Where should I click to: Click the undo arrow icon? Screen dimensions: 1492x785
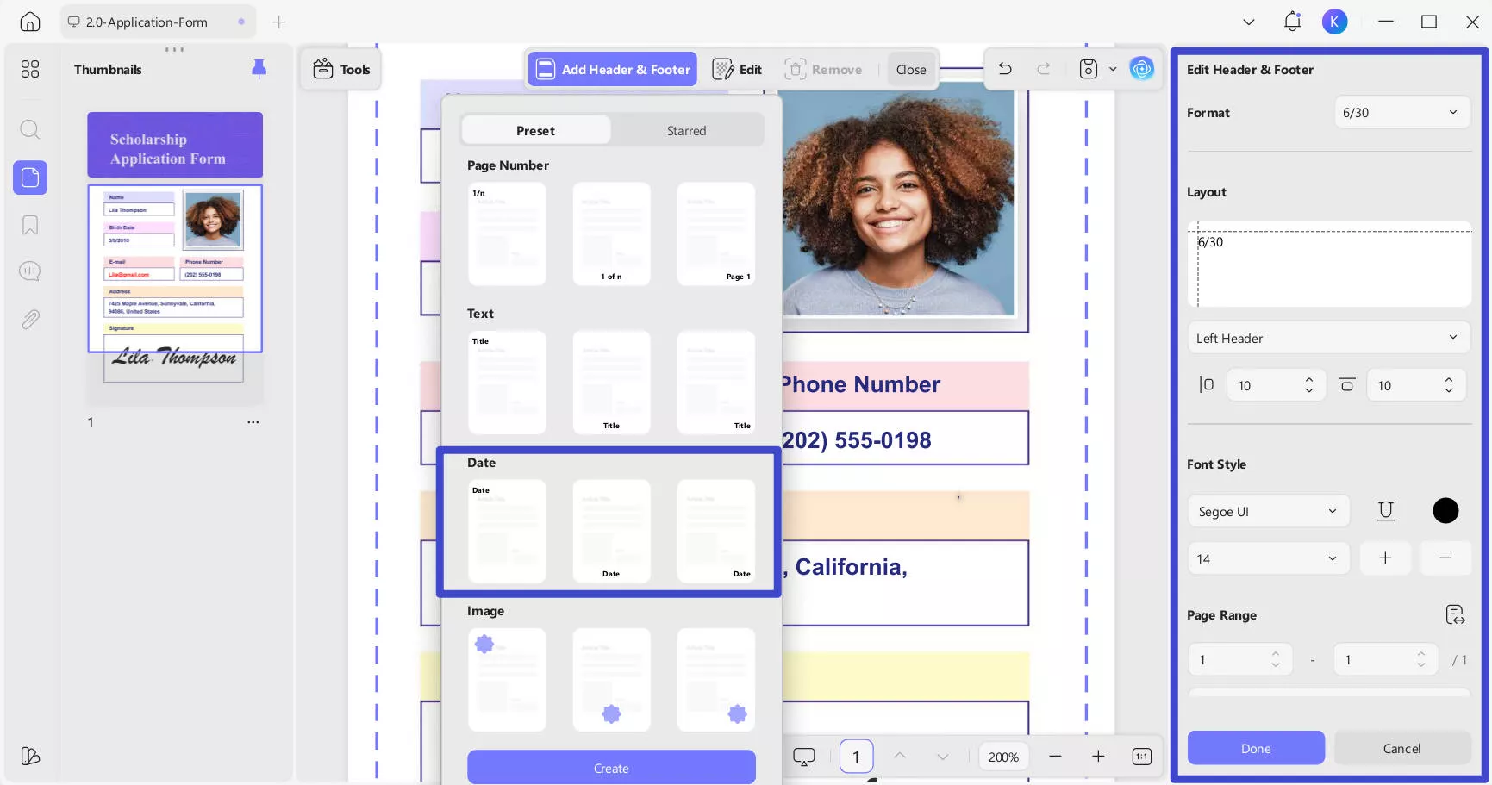tap(1005, 69)
